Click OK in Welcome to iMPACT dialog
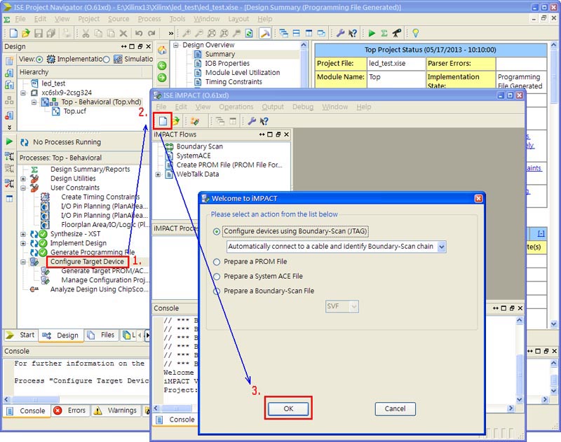The width and height of the screenshot is (561, 442). pyautogui.click(x=288, y=409)
